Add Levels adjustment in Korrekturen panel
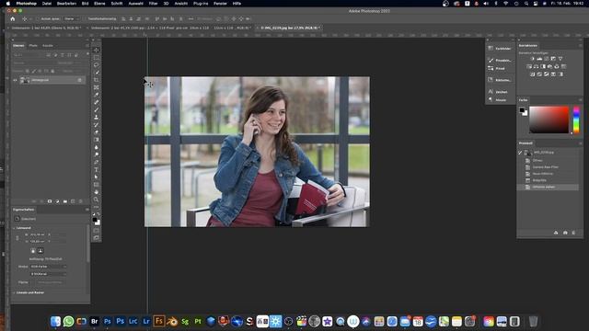The image size is (589, 331). coord(539,59)
